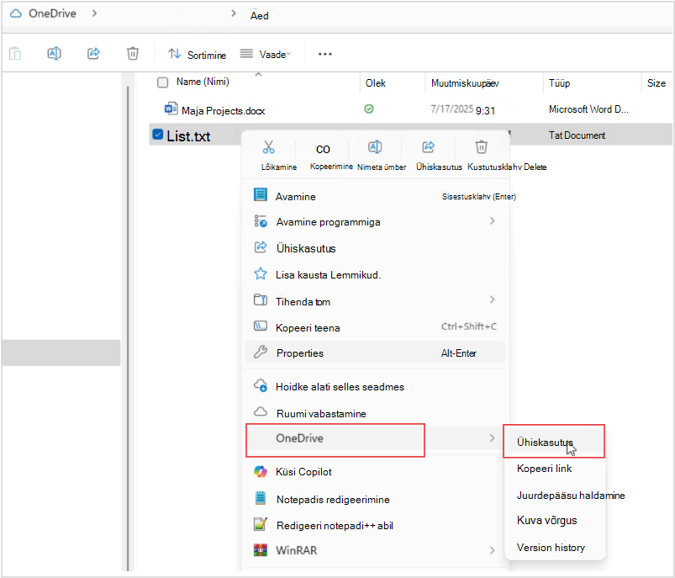Uncheck the List.txt file checkbox
675x578 pixels.
pyautogui.click(x=158, y=135)
